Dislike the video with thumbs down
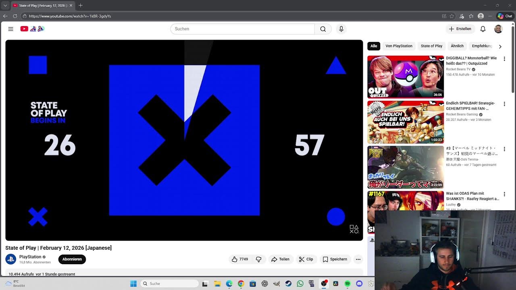This screenshot has width=516, height=290. click(259, 259)
